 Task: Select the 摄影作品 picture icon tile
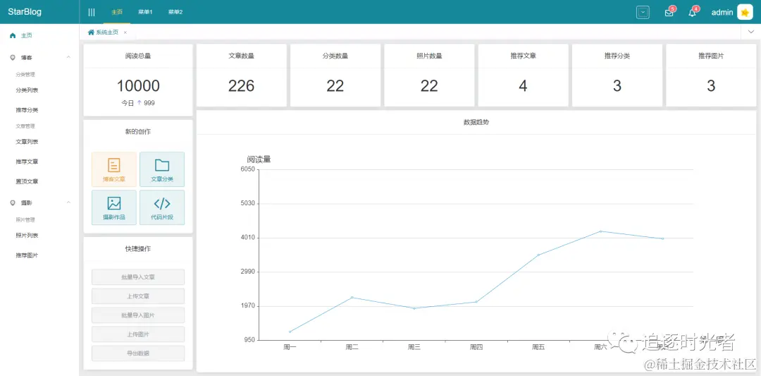(x=113, y=207)
